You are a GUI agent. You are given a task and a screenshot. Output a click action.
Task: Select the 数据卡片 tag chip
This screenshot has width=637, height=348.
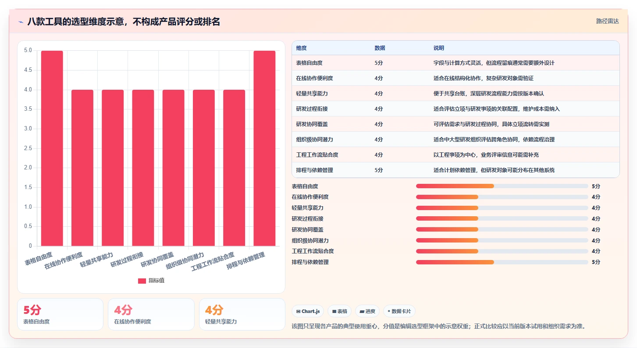coord(399,311)
